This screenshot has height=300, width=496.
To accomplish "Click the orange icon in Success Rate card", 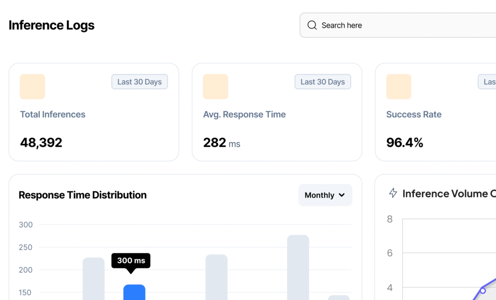I will 399,87.
